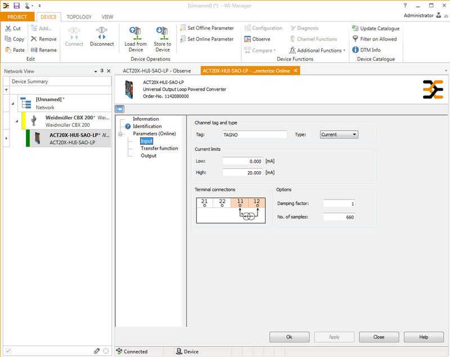Toggle the navigation tree view button

point(120,109)
